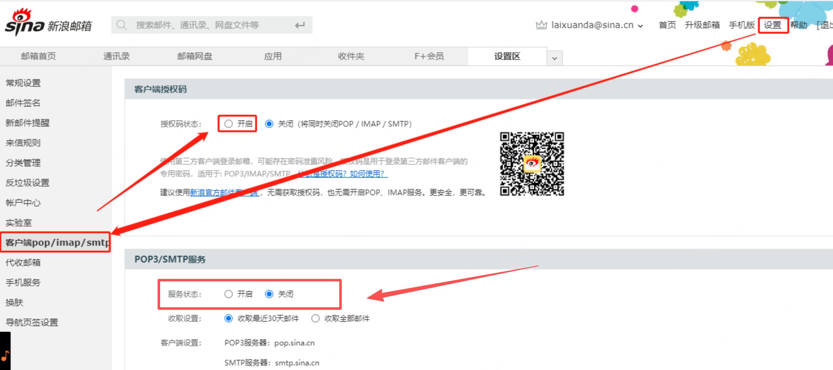Switch to the 通讯录 tab
The width and height of the screenshot is (833, 370).
[x=116, y=56]
